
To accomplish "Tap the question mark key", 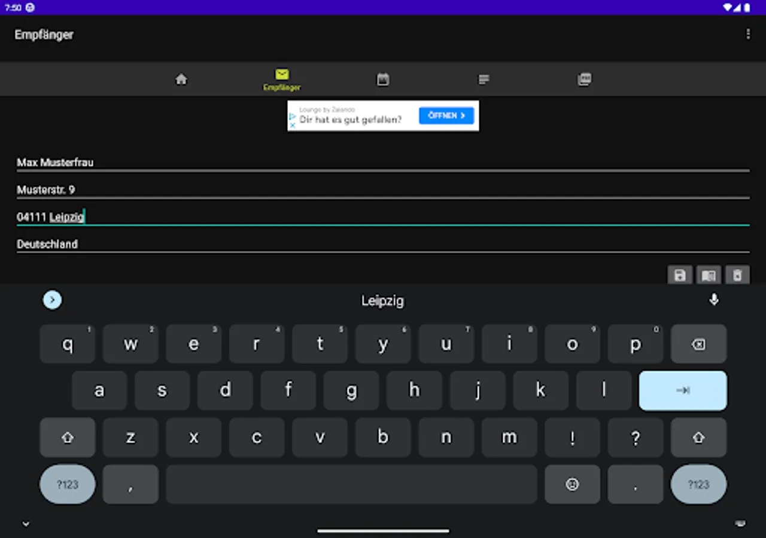I will pyautogui.click(x=636, y=438).
